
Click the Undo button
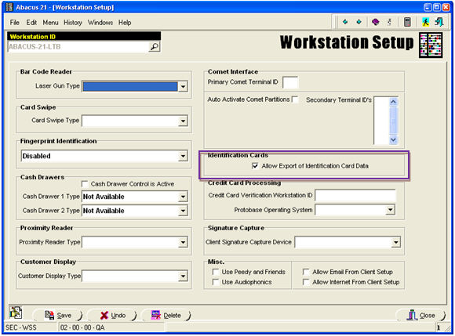click(x=113, y=316)
